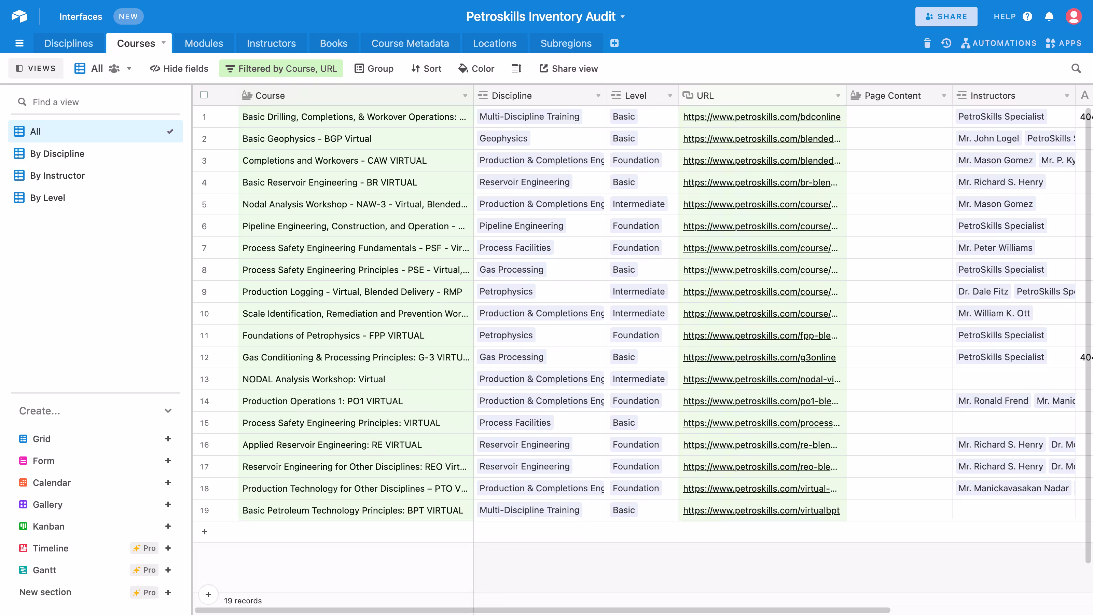1093x615 pixels.
Task: Click the add table plus icon
Action: [614, 43]
